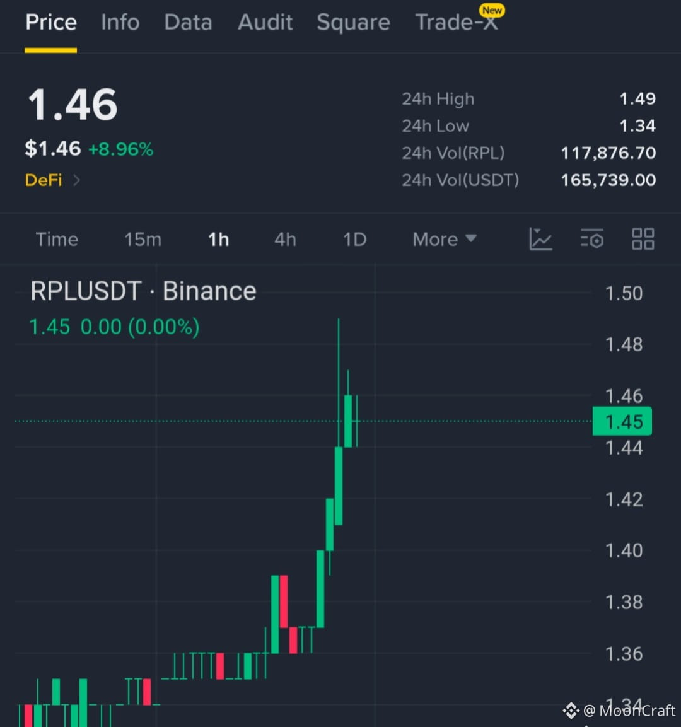
Task: Click the 1.45 0.00 (0.00%) chart readout
Action: (x=115, y=327)
